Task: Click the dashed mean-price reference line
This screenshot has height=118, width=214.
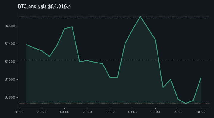Action: [x=114, y=60]
